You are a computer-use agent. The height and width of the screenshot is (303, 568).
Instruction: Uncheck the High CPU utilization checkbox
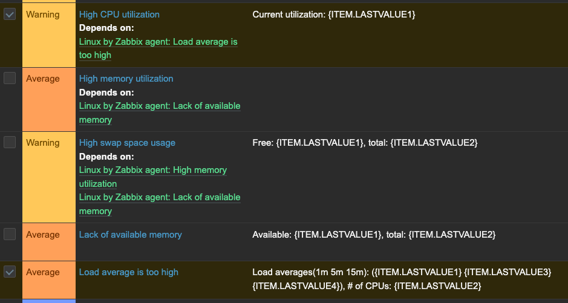(x=10, y=14)
